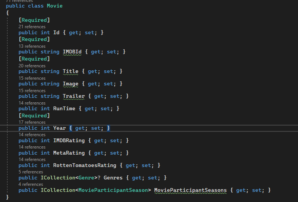Click the MovieParticipantSeasons property name

(x=190, y=190)
